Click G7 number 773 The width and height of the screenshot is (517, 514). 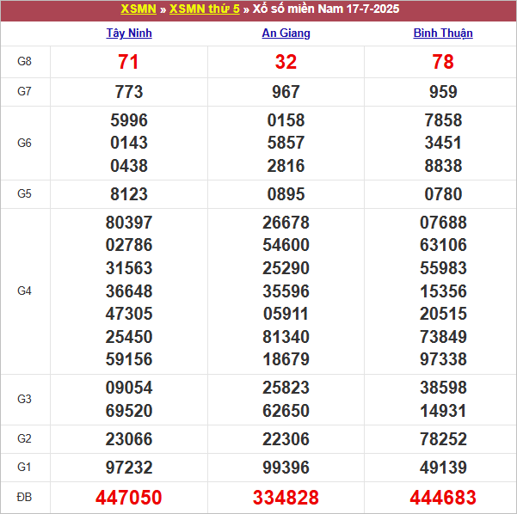pos(129,92)
